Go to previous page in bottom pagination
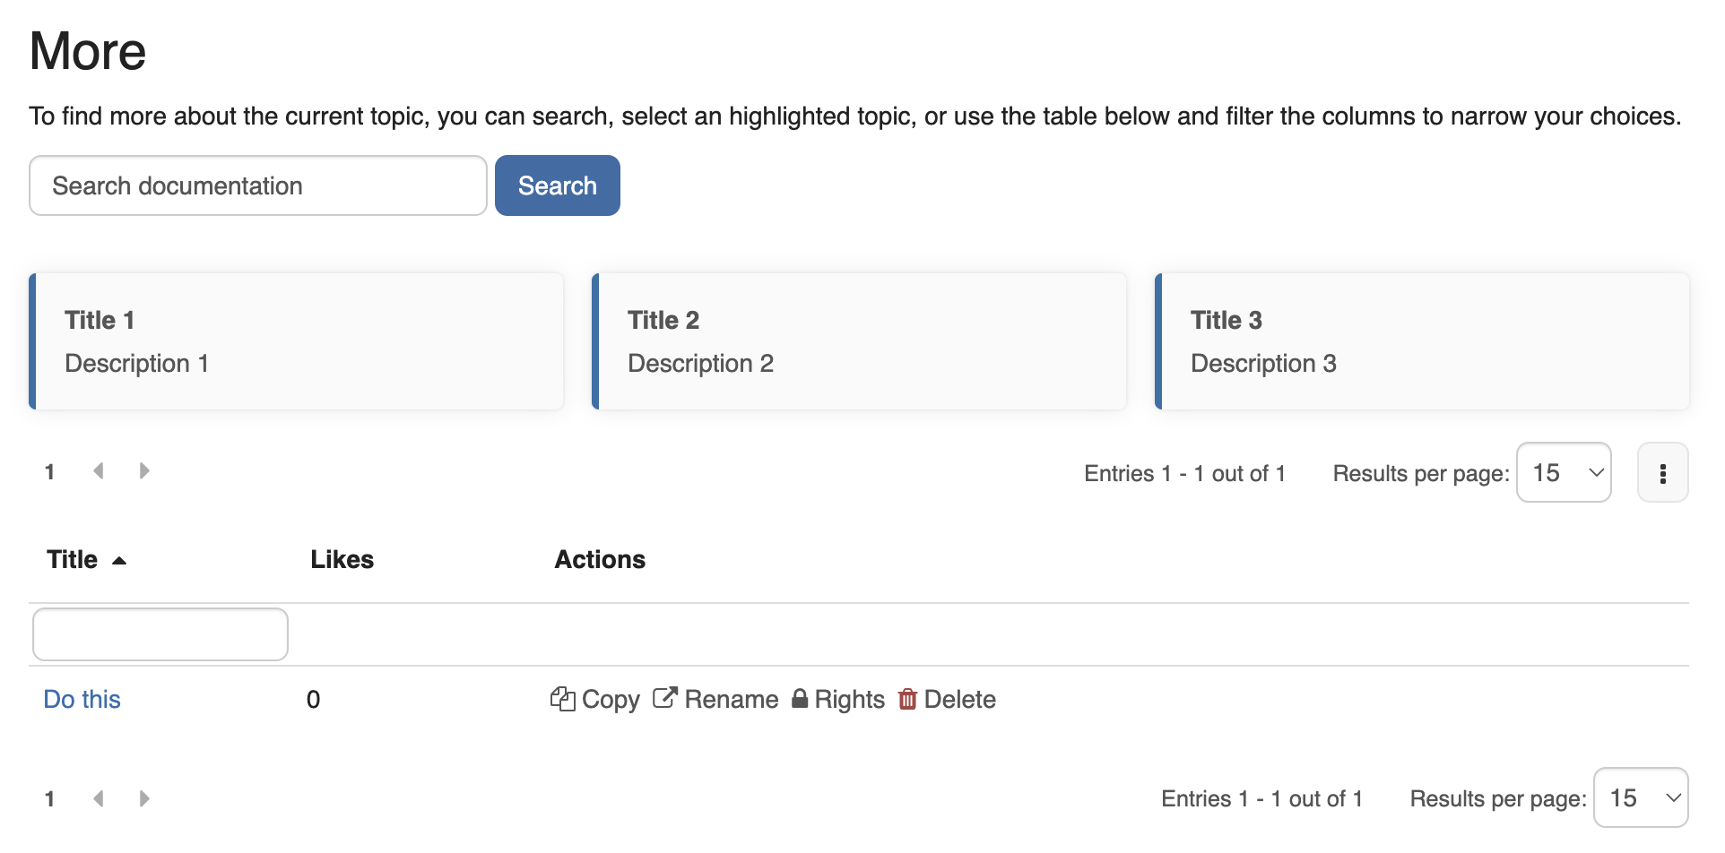The width and height of the screenshot is (1725, 853). [99, 798]
